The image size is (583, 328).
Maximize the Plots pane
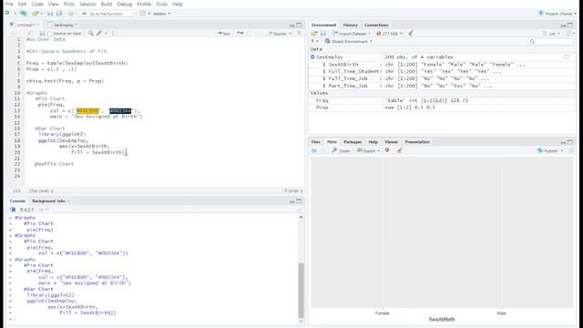[570, 142]
